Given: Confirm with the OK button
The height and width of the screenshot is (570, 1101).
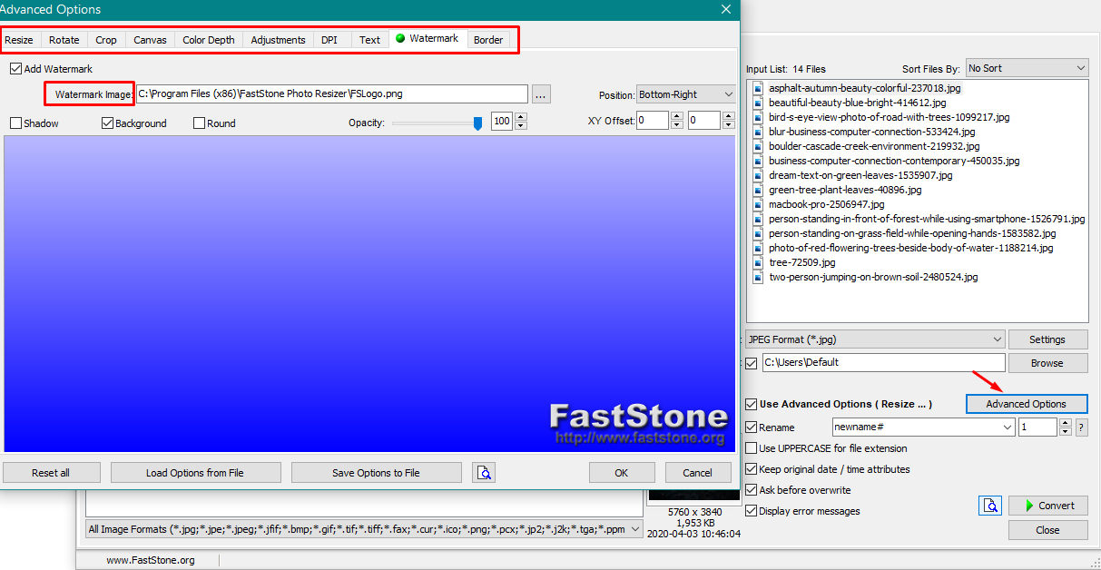Looking at the screenshot, I should coord(622,473).
